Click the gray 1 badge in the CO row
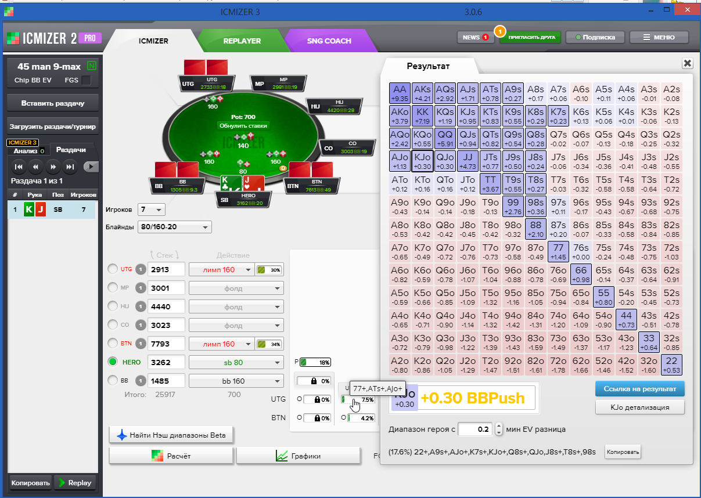701x498 pixels. point(141,325)
